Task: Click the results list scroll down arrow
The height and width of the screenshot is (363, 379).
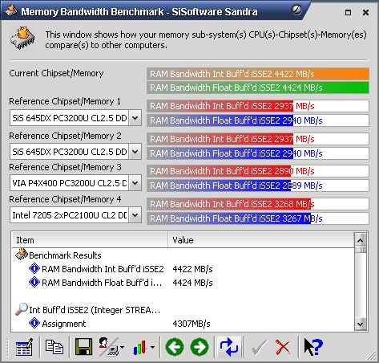Action: click(361, 324)
